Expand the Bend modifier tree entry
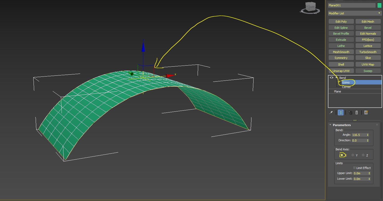383x201 pixels. coord(337,78)
